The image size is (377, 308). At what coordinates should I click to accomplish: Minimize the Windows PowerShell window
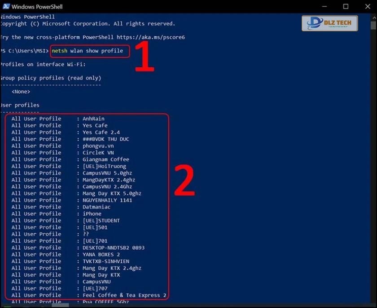click(x=324, y=7)
